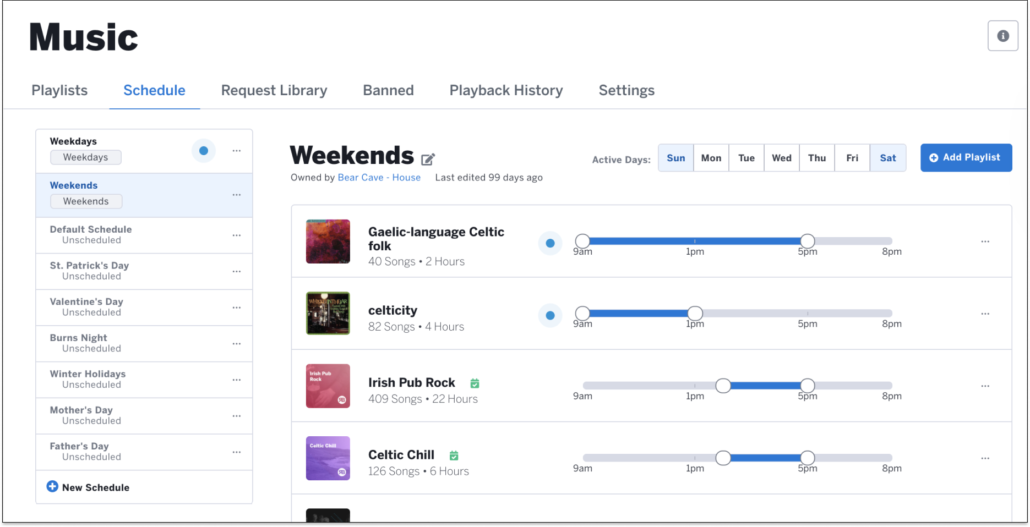Select the Mother's Day schedule

click(144, 416)
